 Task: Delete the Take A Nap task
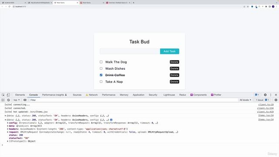pyautogui.click(x=174, y=82)
